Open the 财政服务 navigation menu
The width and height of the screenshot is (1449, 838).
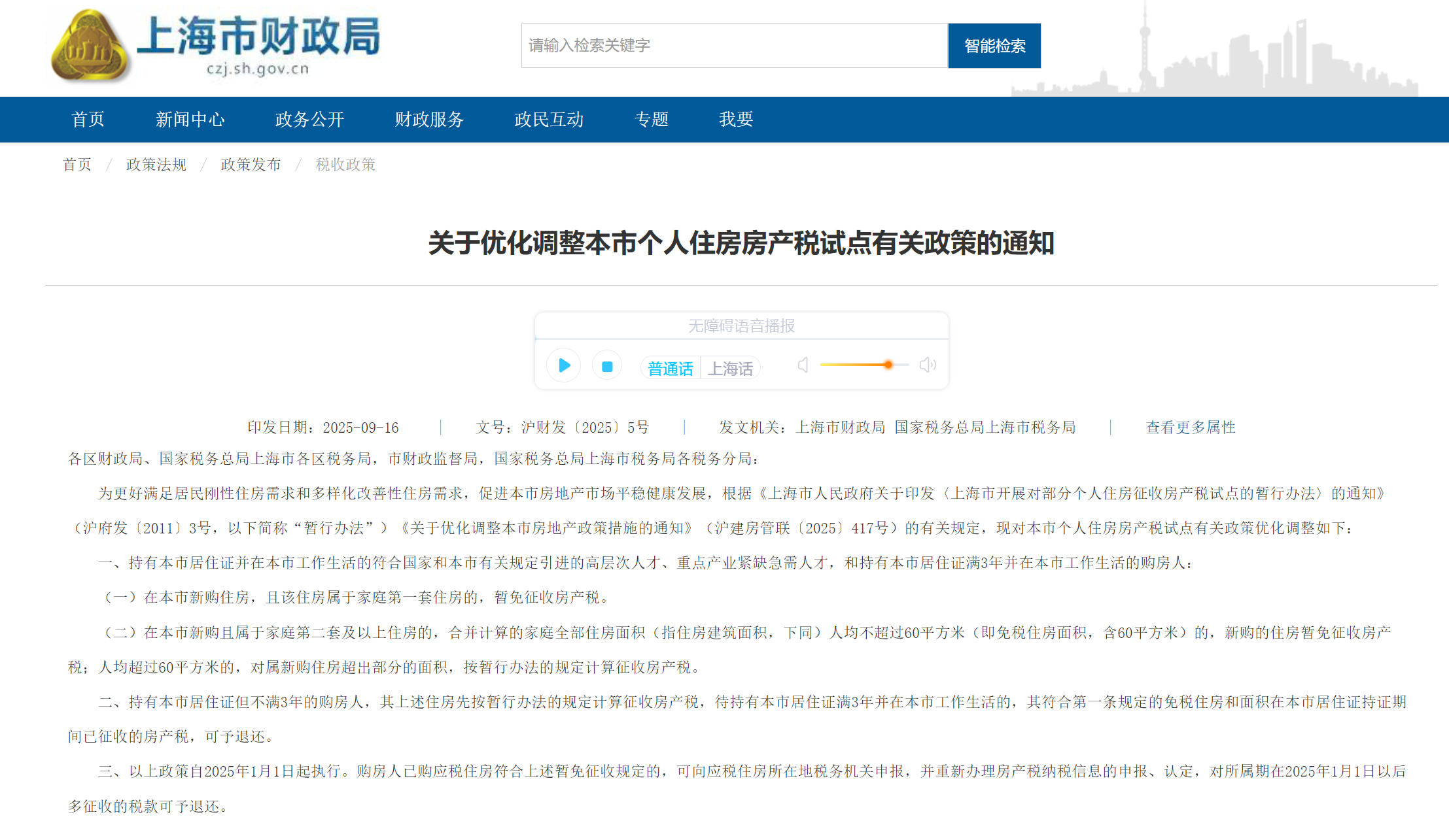430,120
